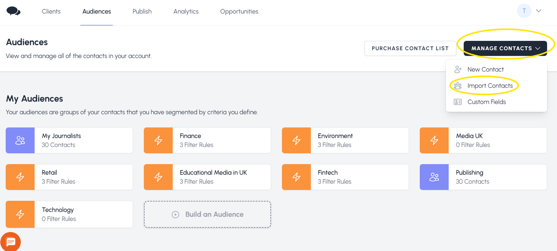Viewport: 557px width, 251px height.
Task: Click the Finance lightning bolt icon
Action: [158, 140]
